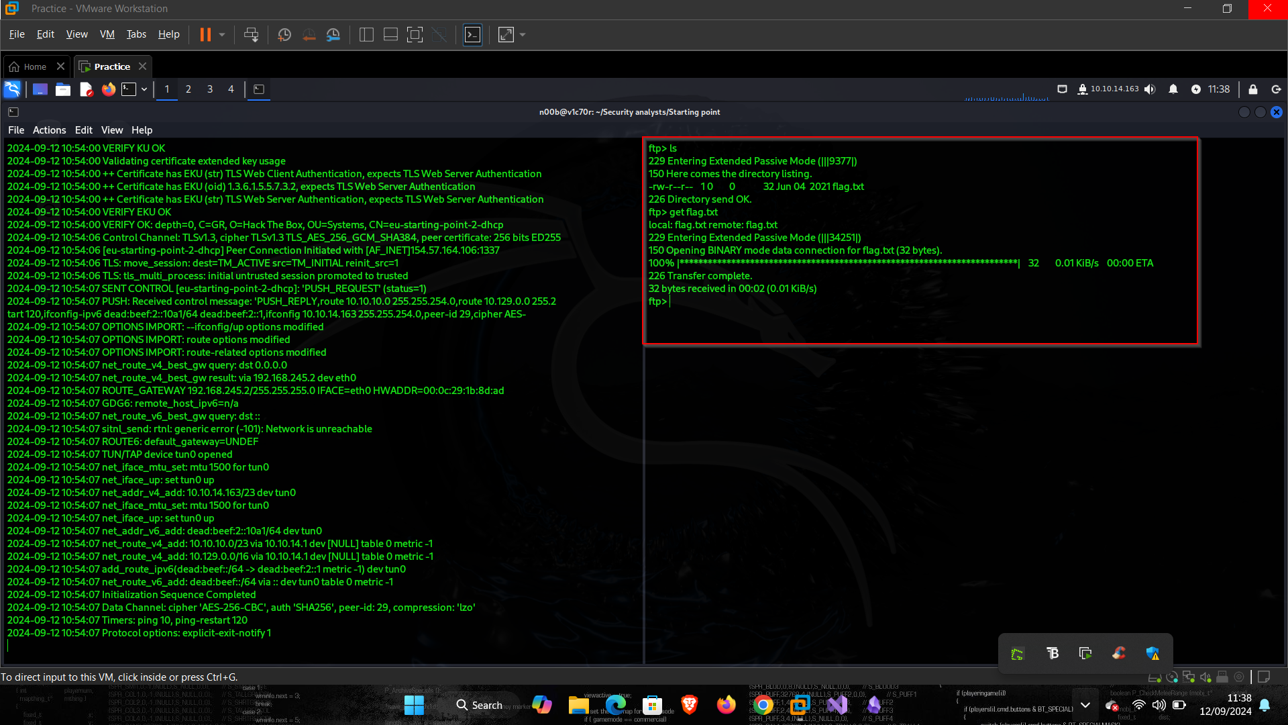Open the terminal Actions menu
The height and width of the screenshot is (725, 1288).
tap(49, 130)
